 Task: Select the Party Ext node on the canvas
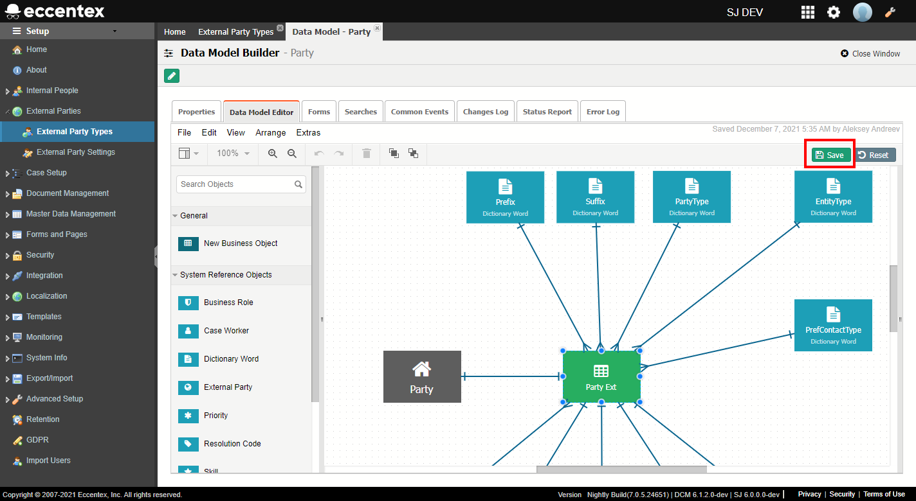tap(601, 376)
